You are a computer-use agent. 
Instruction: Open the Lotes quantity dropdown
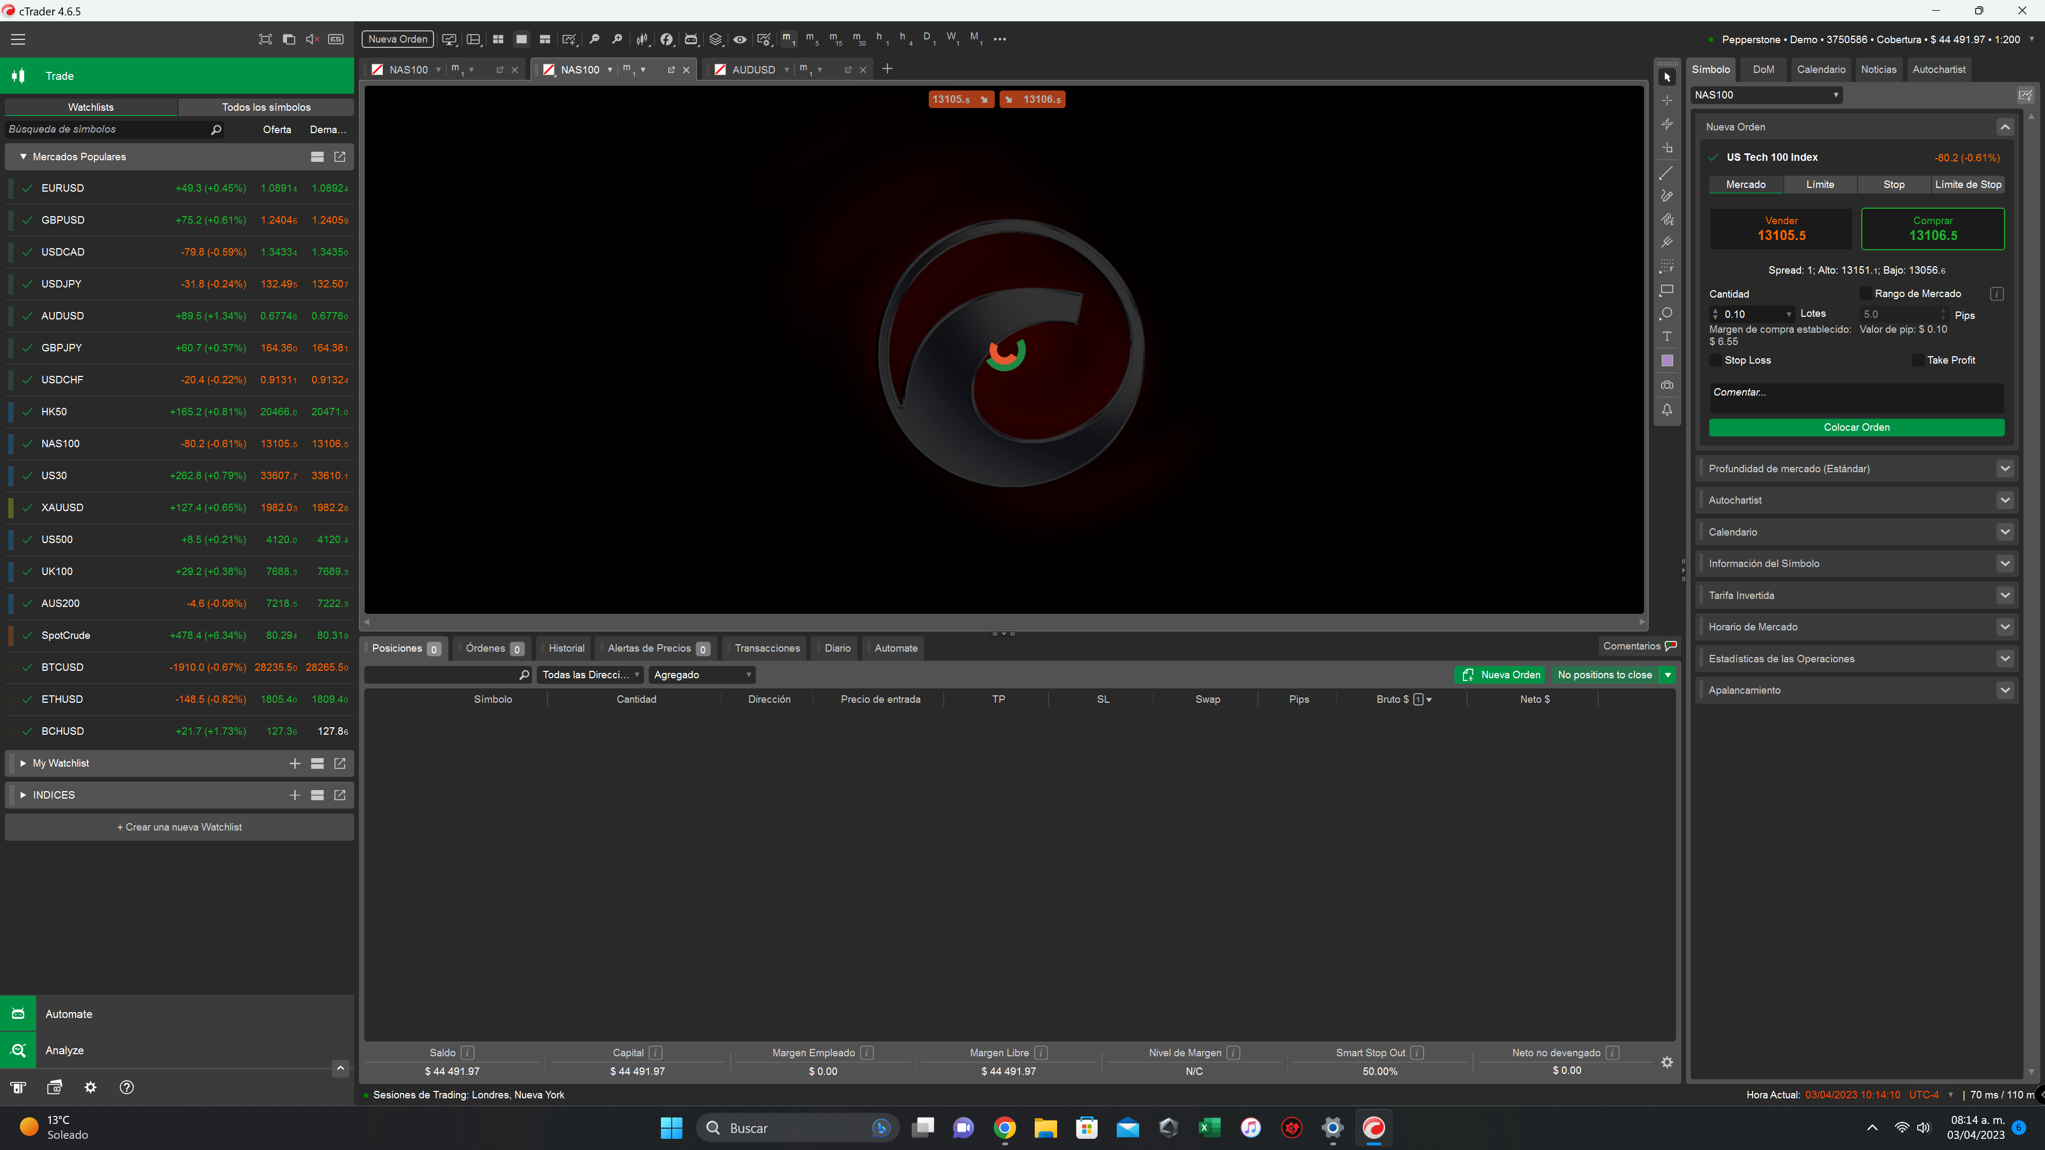(1789, 314)
